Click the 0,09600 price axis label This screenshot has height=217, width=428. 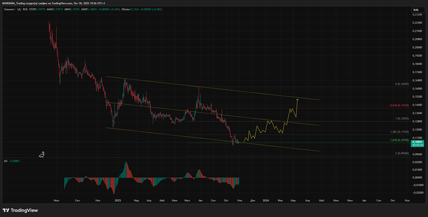(418, 154)
